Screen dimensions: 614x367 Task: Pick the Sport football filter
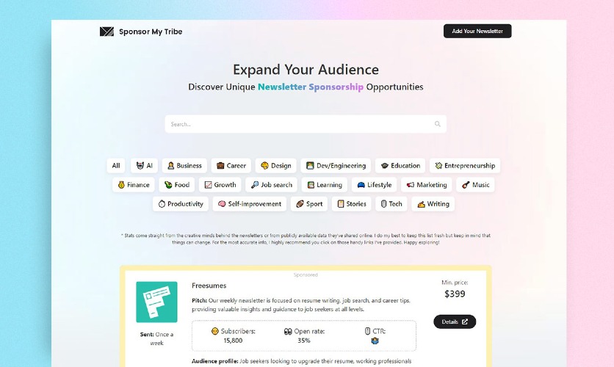point(309,204)
